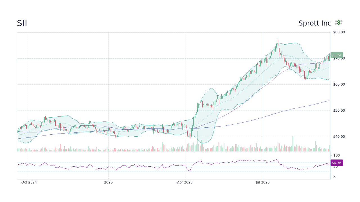Select the tall red candlestick at the July peak
Image resolution: width=360 pixels, height=202 pixels.
click(x=278, y=44)
